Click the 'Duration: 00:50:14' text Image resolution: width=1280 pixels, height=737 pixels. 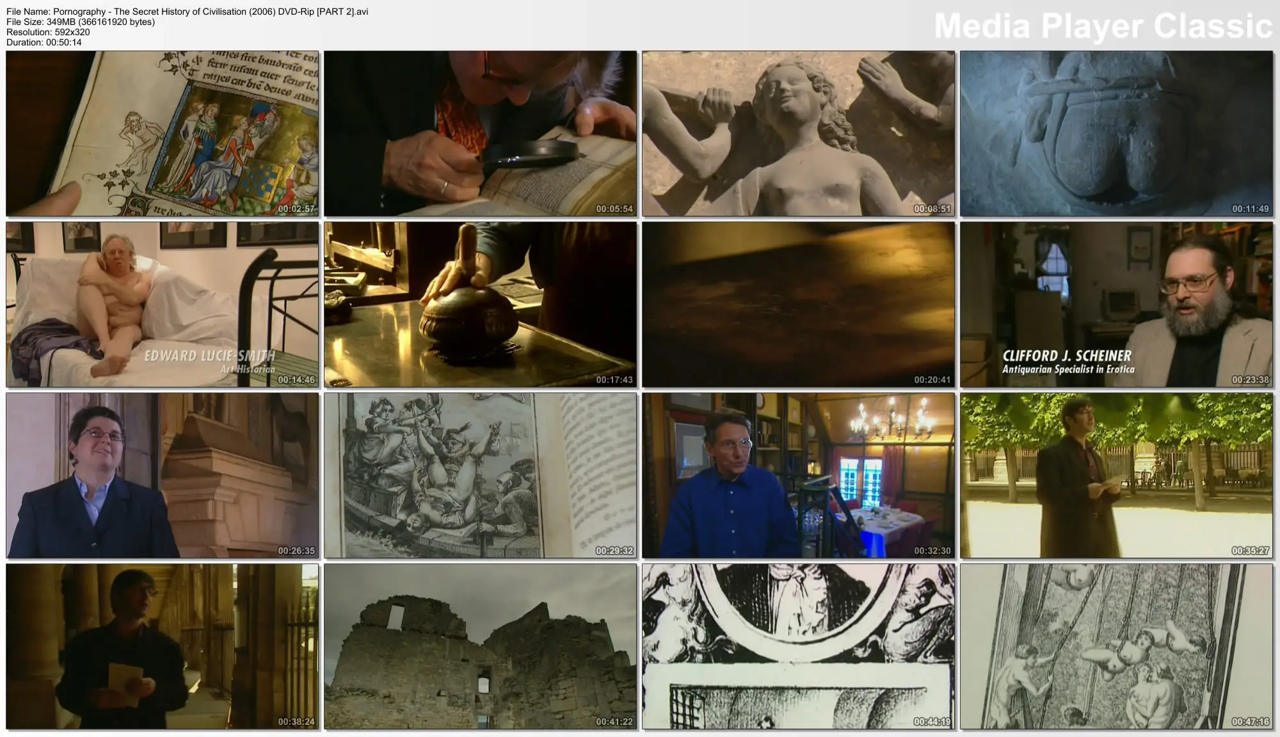point(44,42)
